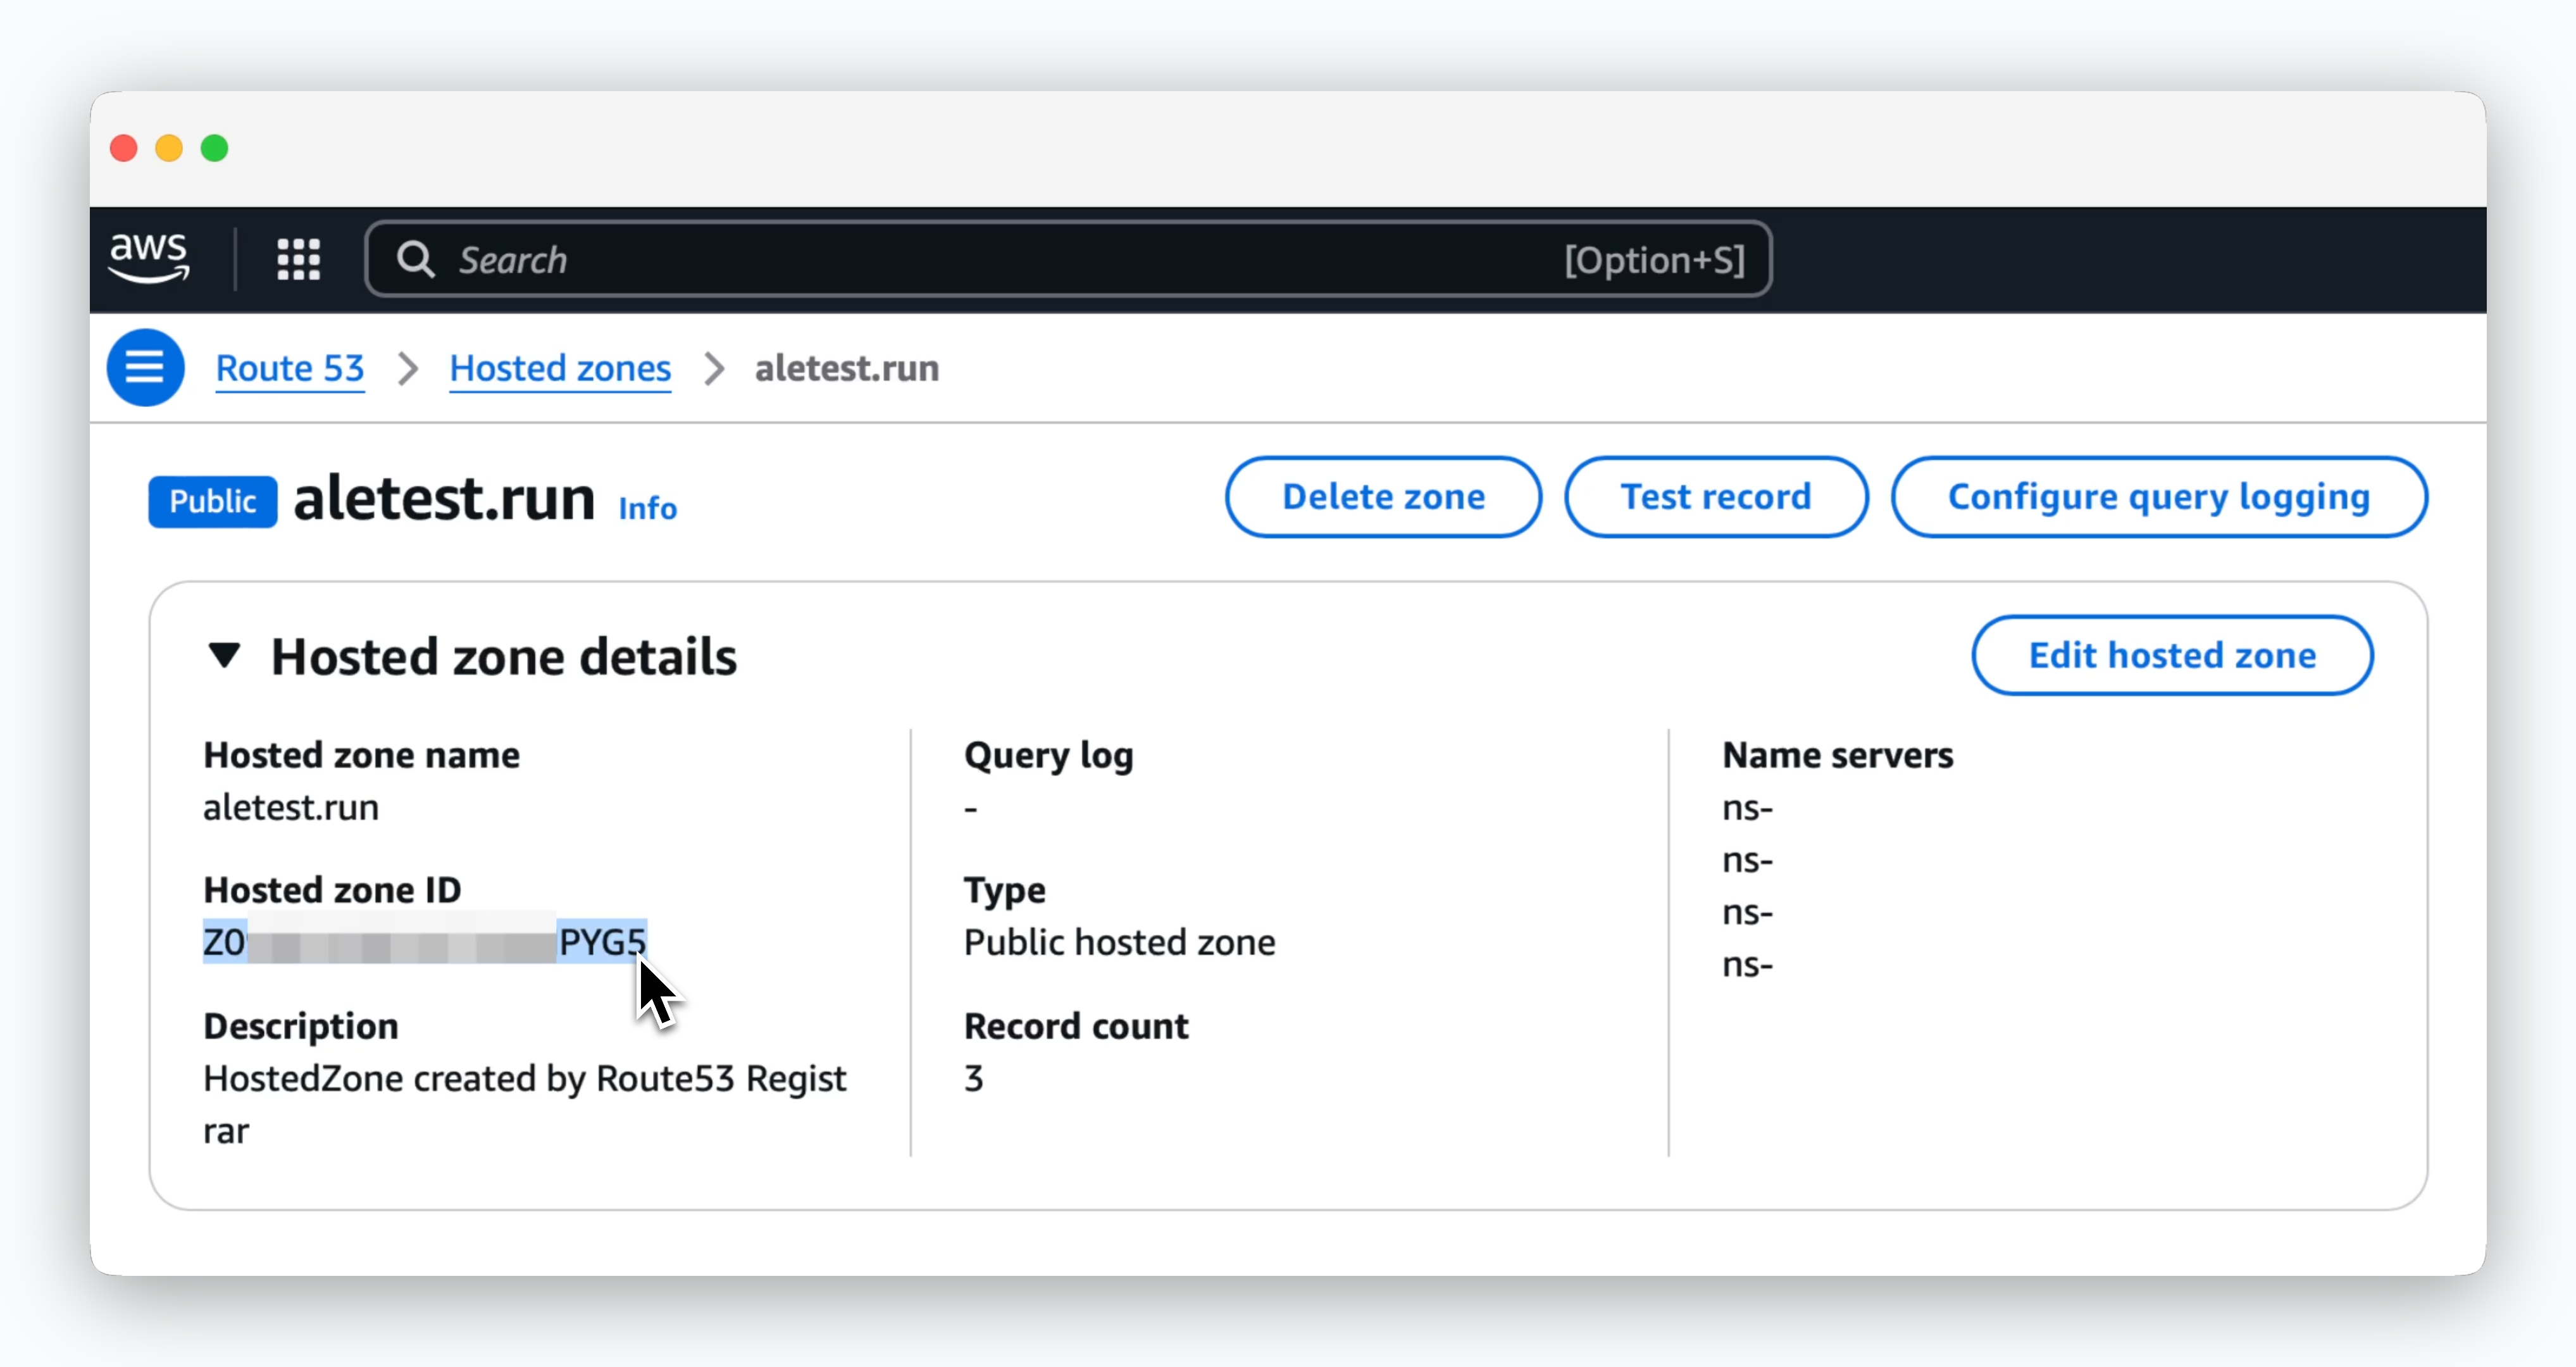Select the highlighted Hosted zone ID value

click(x=425, y=942)
